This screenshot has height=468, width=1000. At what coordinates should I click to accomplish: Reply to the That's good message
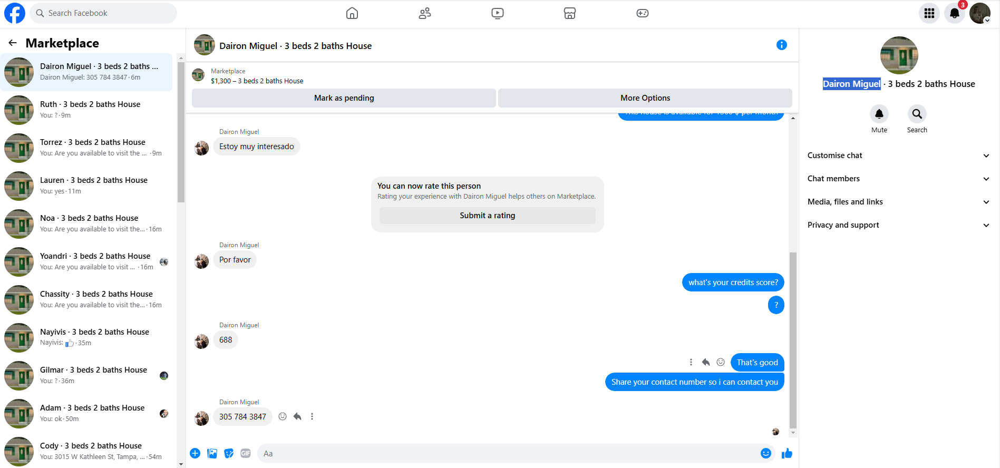(x=706, y=362)
